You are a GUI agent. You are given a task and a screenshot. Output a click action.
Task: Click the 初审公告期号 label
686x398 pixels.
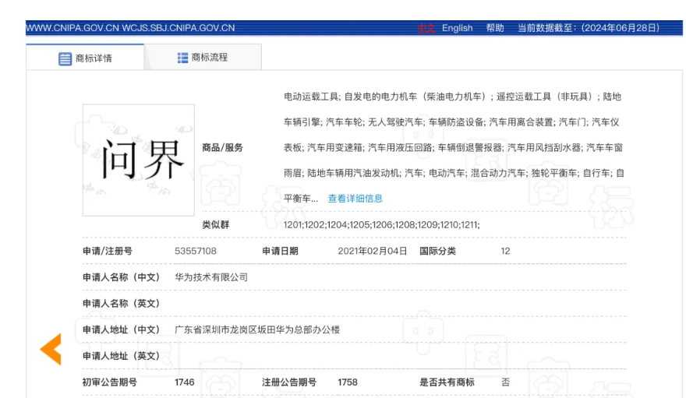[110, 382]
